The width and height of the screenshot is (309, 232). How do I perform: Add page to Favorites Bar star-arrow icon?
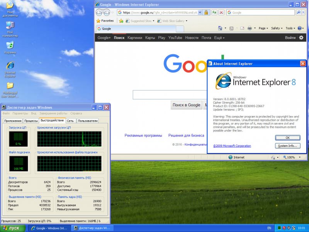point(121,21)
